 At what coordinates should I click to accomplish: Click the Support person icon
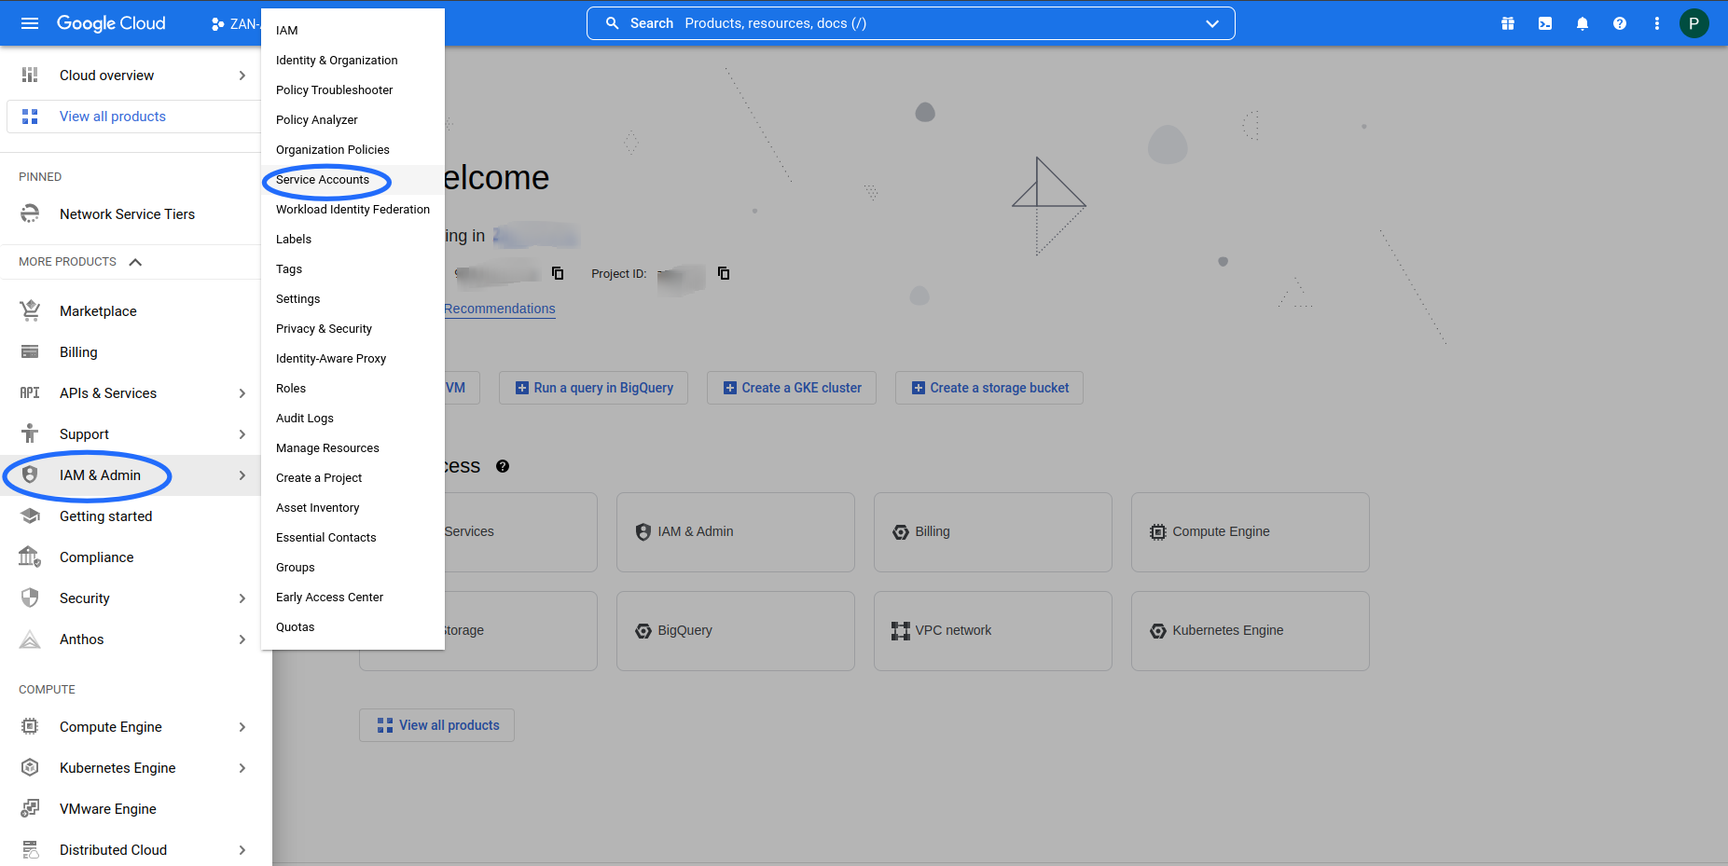30,433
